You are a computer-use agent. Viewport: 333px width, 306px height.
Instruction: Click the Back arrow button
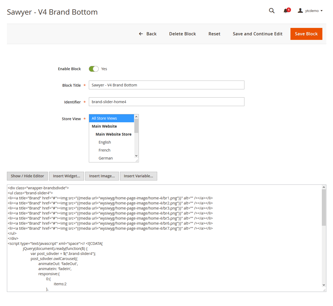tap(148, 34)
